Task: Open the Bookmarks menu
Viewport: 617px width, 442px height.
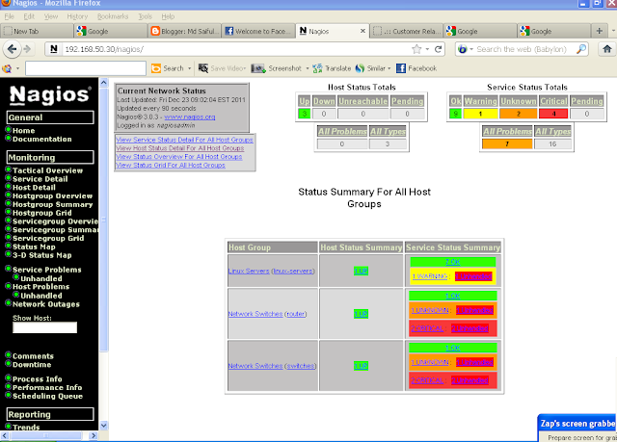Action: coord(113,16)
